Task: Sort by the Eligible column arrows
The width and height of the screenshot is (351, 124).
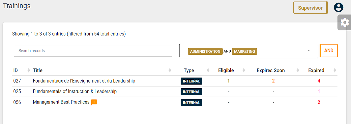Action: tap(244, 70)
